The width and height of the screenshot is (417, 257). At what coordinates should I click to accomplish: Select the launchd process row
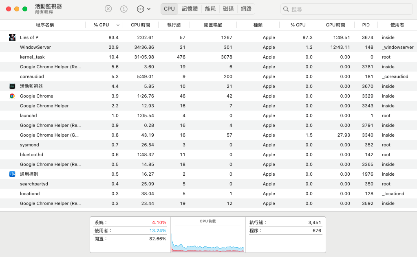coord(209,115)
